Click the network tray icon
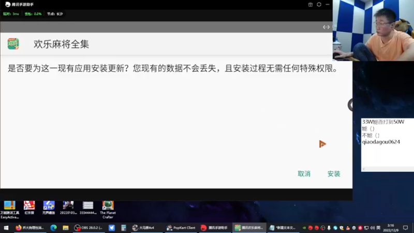The height and width of the screenshot is (233, 414). point(366,228)
